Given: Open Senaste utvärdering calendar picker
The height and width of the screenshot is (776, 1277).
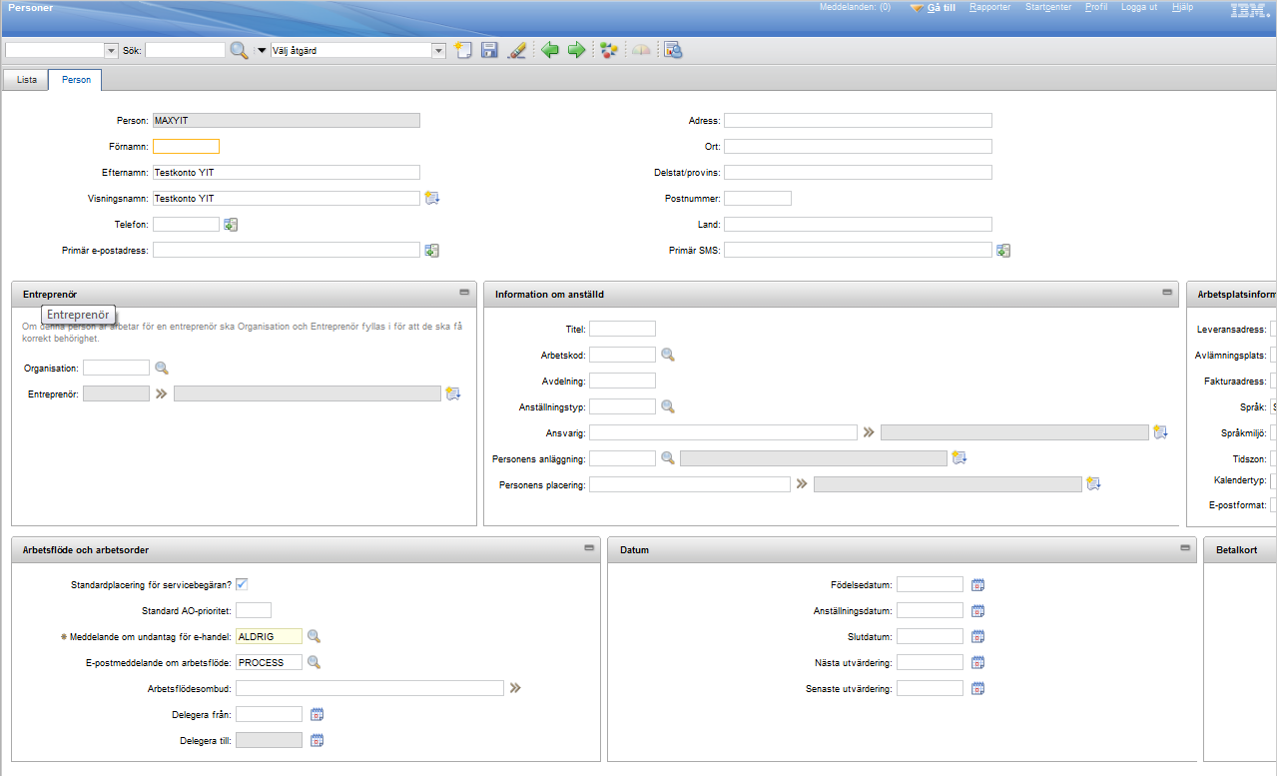Looking at the screenshot, I should tap(978, 689).
